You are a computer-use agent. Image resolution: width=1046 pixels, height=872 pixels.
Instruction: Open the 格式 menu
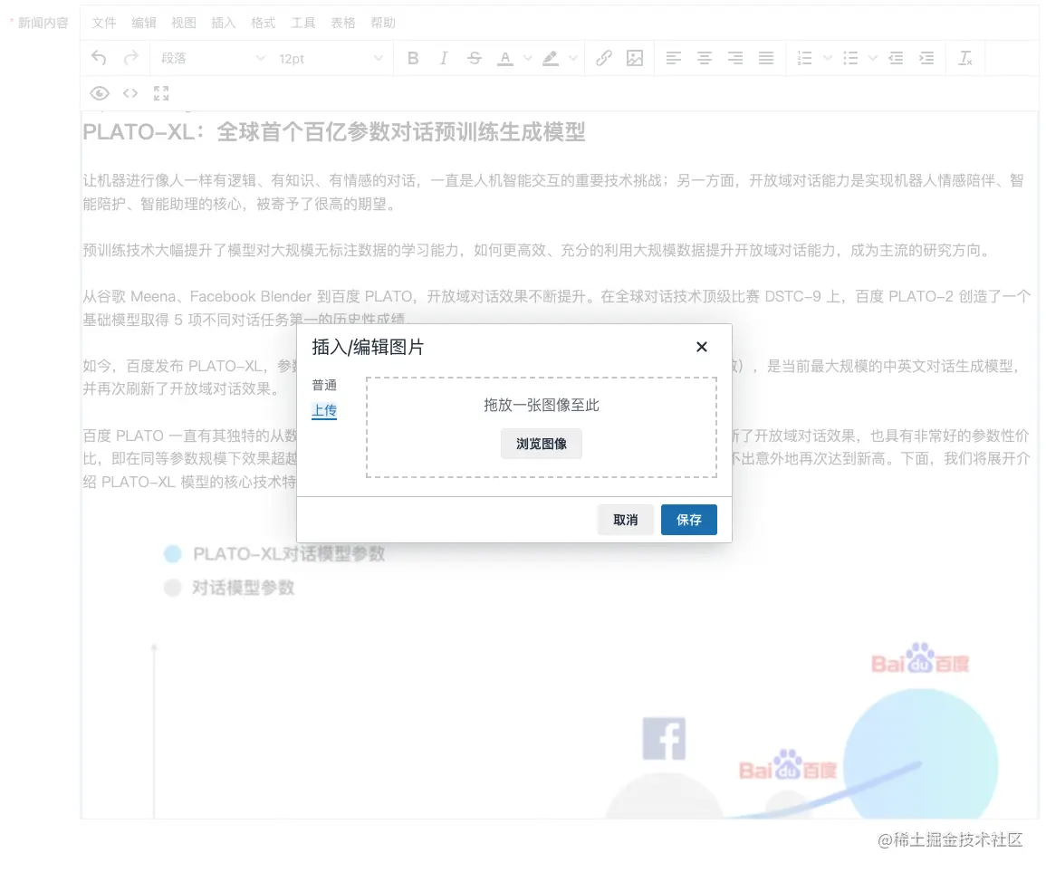coord(263,23)
